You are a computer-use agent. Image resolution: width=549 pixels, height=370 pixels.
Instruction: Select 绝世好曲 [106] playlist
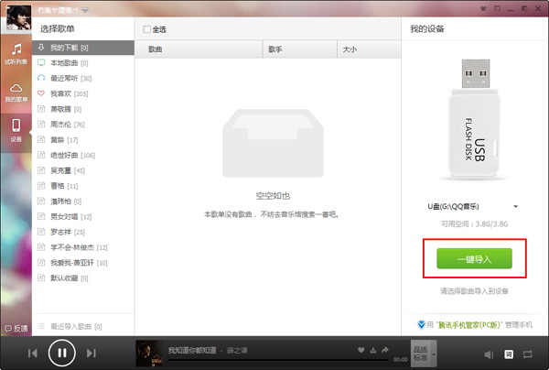pos(83,155)
